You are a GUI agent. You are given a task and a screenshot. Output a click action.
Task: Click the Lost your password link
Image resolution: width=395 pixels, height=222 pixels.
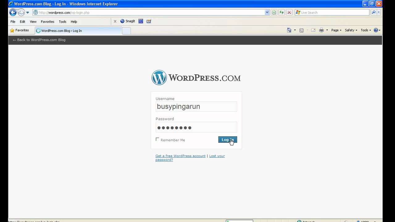(x=190, y=158)
